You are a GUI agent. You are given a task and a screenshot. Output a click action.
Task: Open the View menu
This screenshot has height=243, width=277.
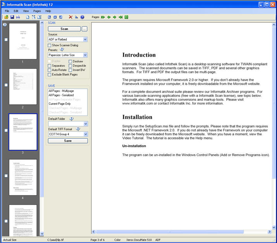[26, 11]
